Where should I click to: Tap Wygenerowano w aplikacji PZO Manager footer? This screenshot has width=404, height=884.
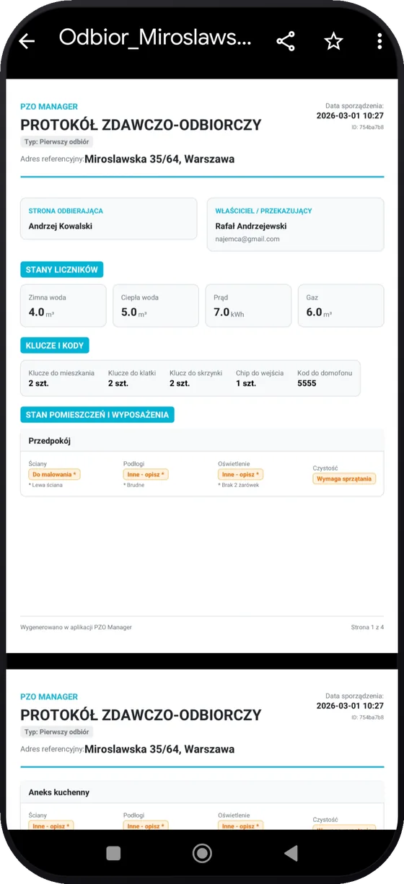76,627
